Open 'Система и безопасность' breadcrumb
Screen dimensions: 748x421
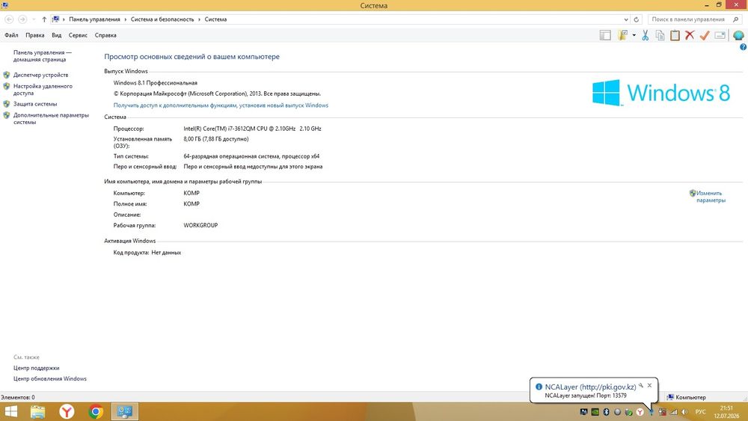point(162,19)
